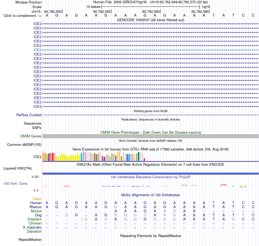Select the Human alignment row label
The width and height of the screenshot is (259, 246).
click(x=36, y=203)
